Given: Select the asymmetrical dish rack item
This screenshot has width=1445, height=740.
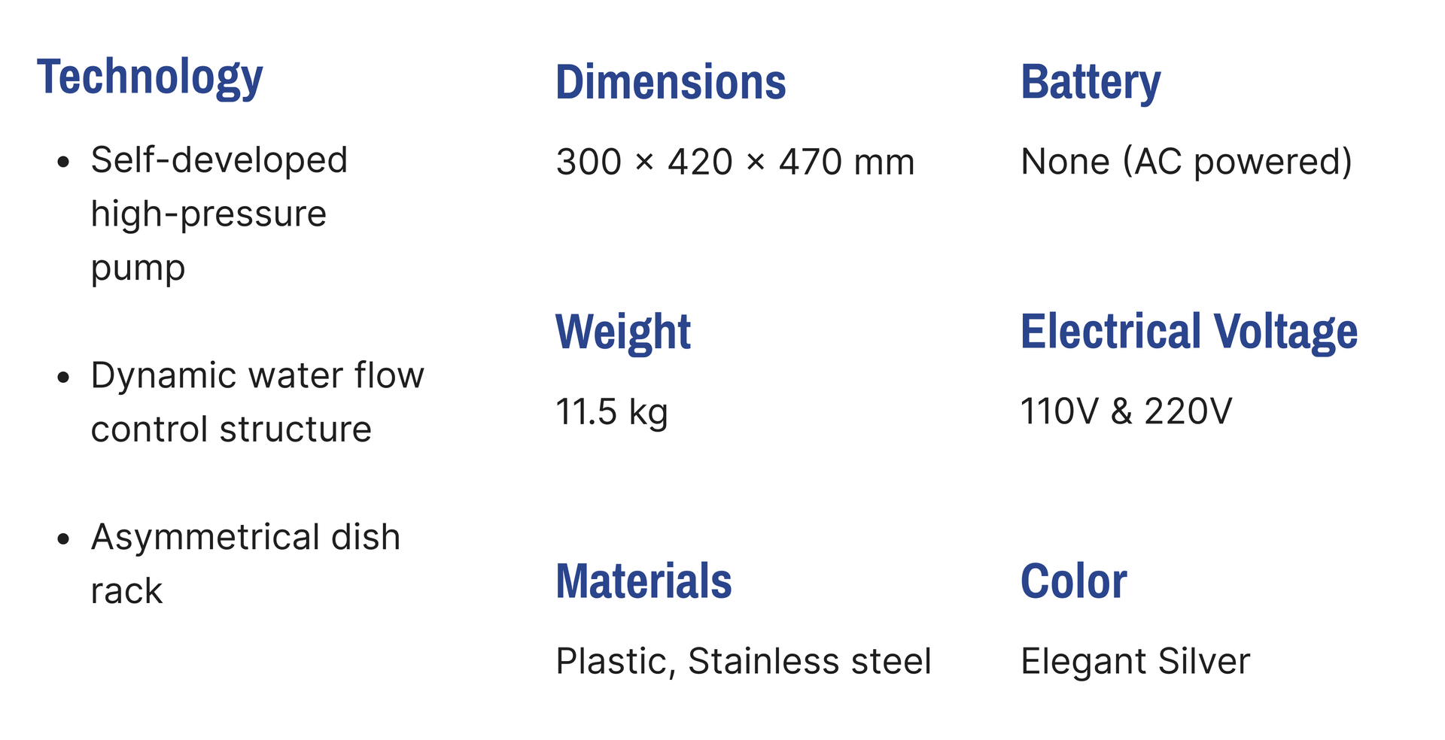Looking at the screenshot, I should coord(245,563).
